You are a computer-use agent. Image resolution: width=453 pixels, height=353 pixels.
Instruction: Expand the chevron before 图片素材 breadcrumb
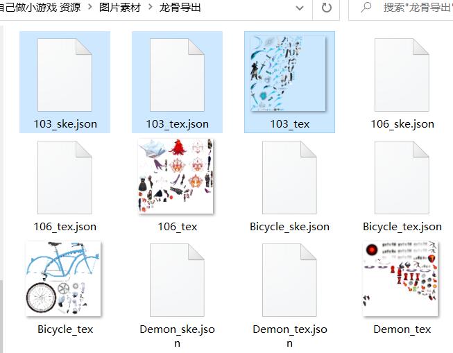coord(90,7)
